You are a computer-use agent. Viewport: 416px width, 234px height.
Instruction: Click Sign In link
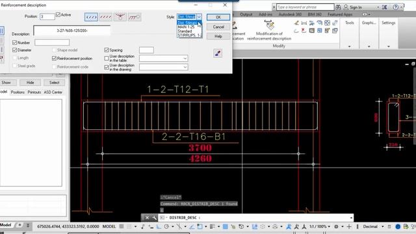coord(356,7)
